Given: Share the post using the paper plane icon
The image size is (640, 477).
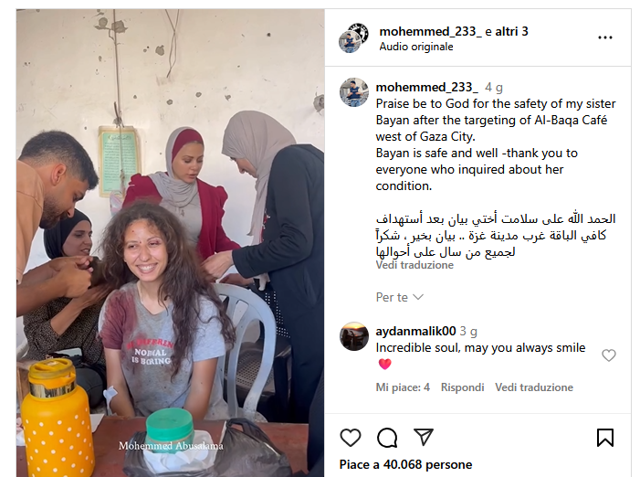Looking at the screenshot, I should point(424,437).
